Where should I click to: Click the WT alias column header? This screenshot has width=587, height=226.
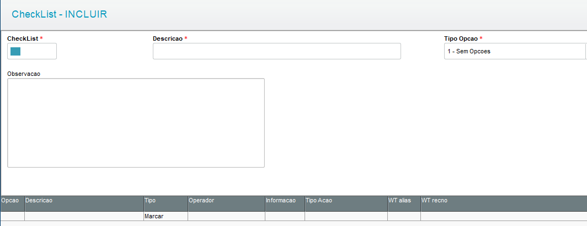click(x=404, y=203)
